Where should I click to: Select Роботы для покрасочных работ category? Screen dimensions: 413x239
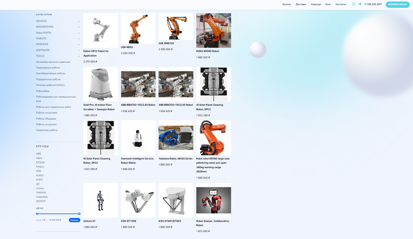(54, 107)
